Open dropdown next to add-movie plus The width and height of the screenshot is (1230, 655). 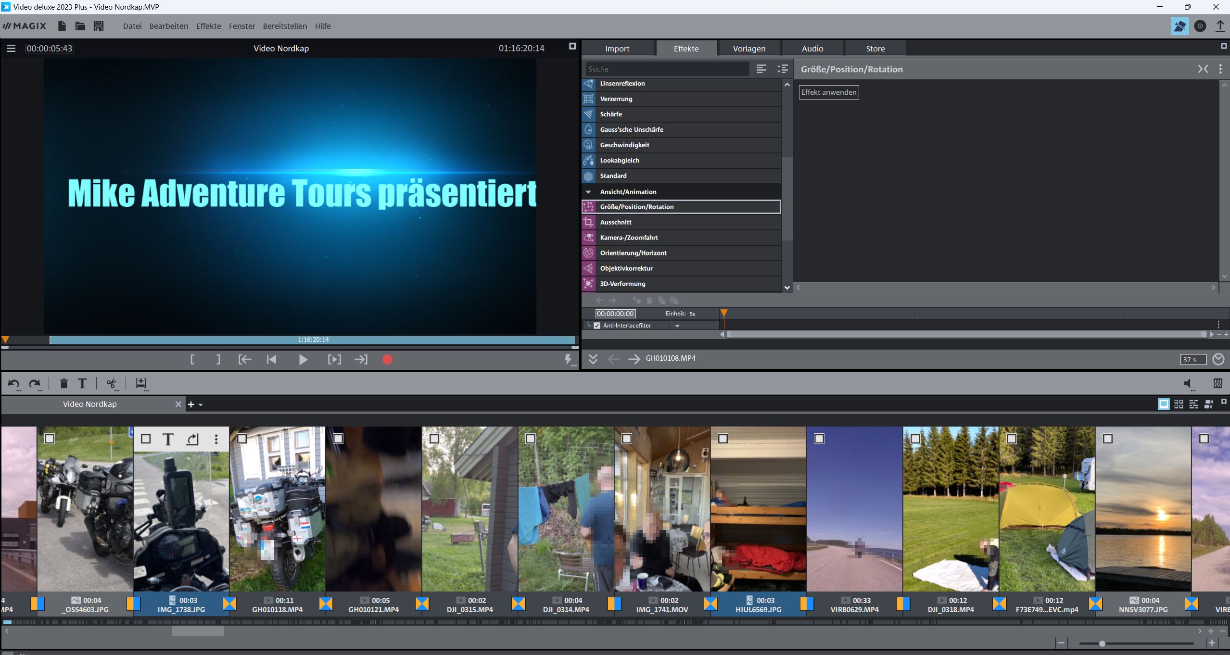201,405
